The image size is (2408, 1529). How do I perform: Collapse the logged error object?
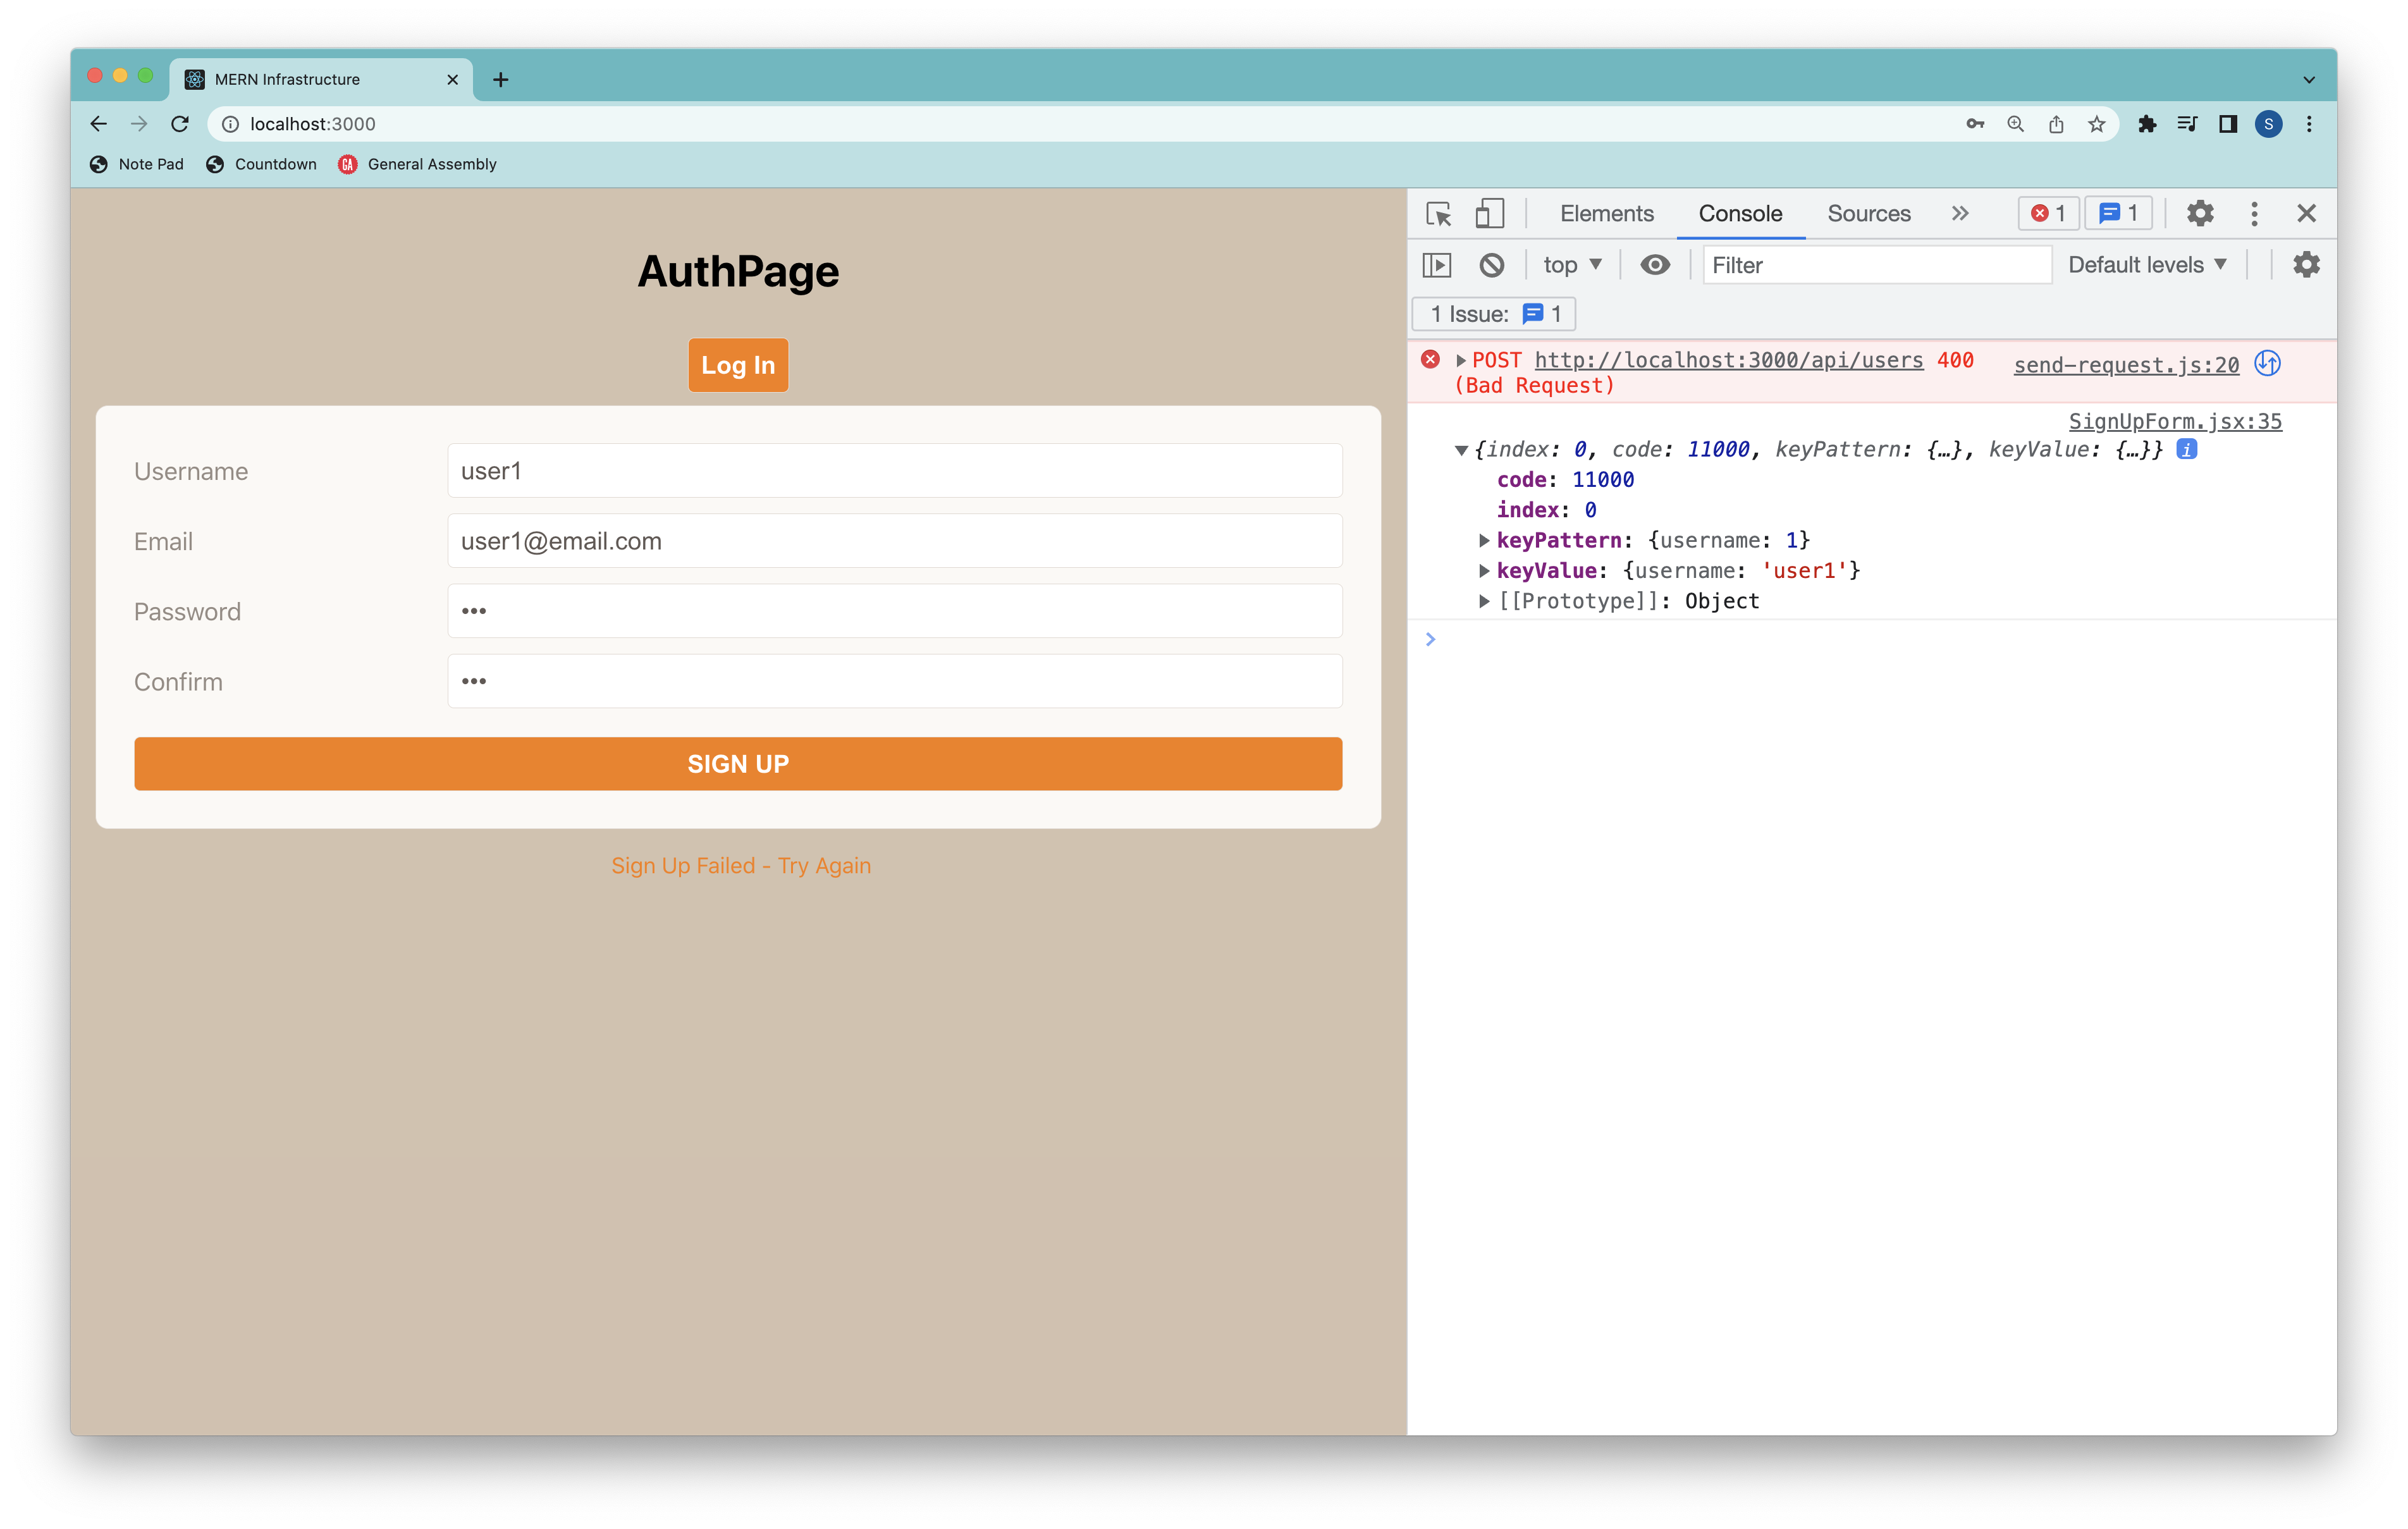pyautogui.click(x=1461, y=450)
